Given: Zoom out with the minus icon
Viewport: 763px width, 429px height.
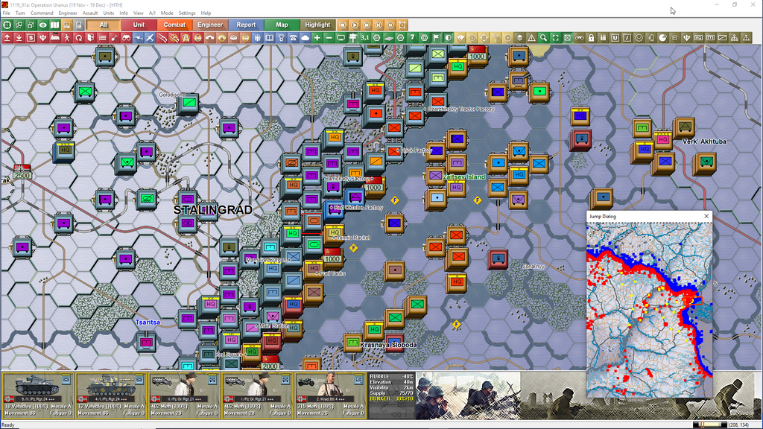Looking at the screenshot, I should (x=329, y=37).
